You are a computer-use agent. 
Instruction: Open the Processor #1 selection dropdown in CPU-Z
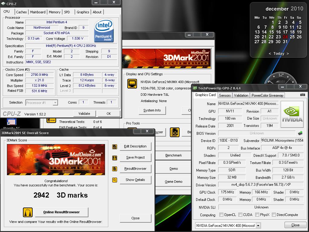tap(56, 103)
